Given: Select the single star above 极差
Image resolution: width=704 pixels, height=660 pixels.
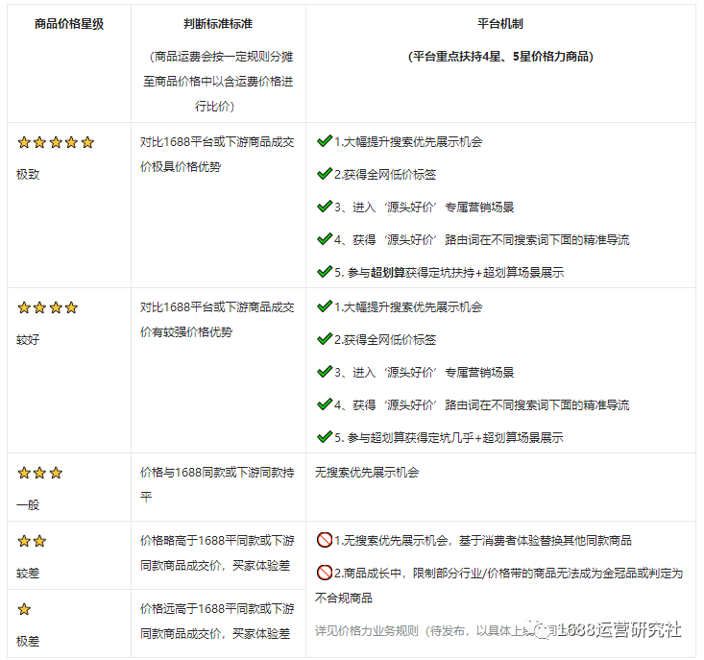Looking at the screenshot, I should coord(24,609).
